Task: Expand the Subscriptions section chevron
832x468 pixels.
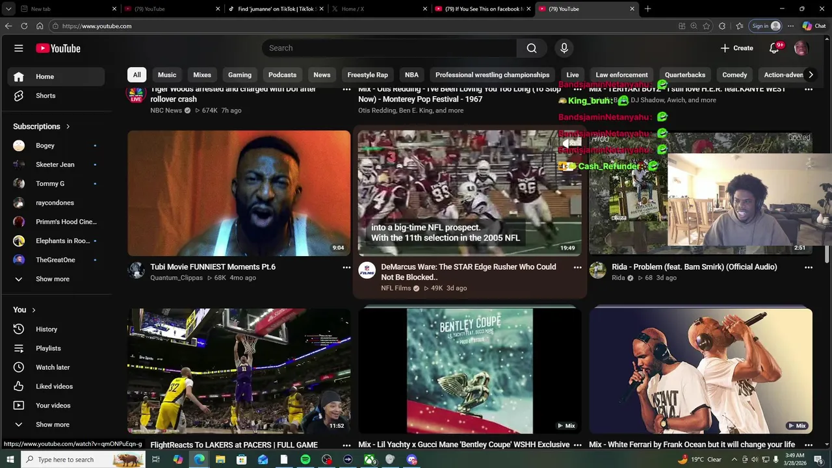Action: tap(68, 127)
